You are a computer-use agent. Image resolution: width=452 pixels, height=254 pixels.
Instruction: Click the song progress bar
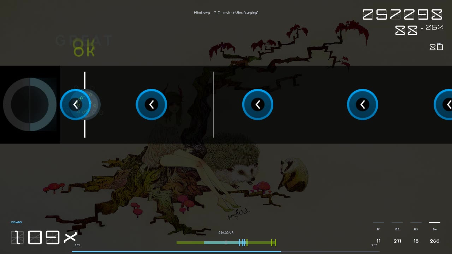click(226, 252)
